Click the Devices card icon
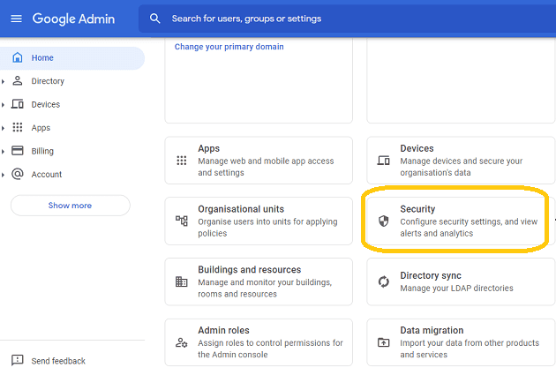The width and height of the screenshot is (556, 375). click(383, 161)
